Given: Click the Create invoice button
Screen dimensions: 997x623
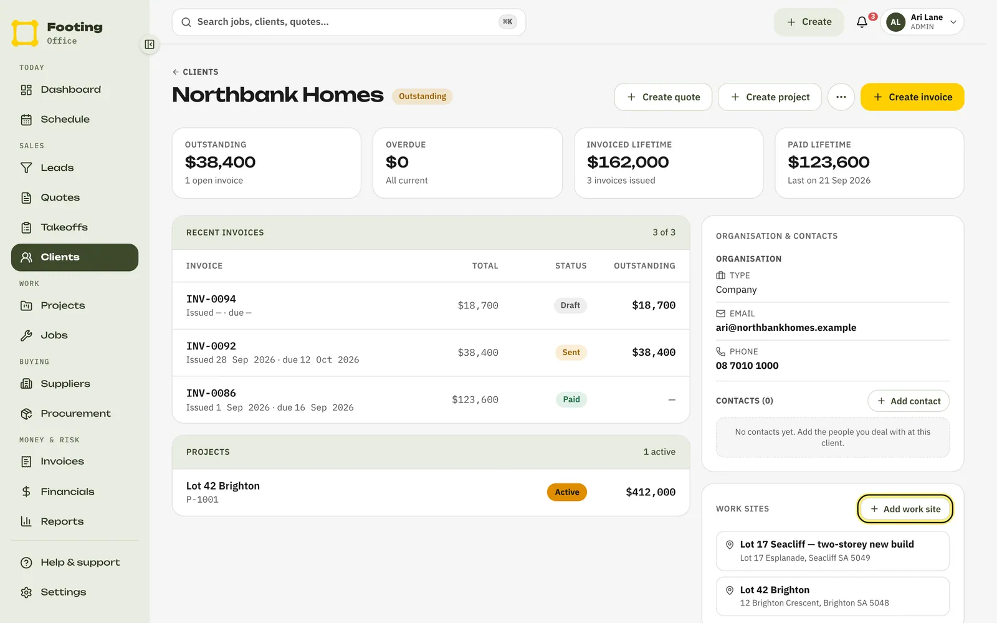Looking at the screenshot, I should (912, 97).
